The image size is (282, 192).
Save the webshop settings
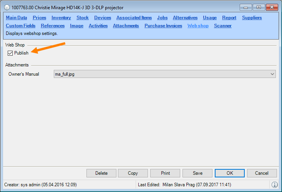(x=197, y=173)
